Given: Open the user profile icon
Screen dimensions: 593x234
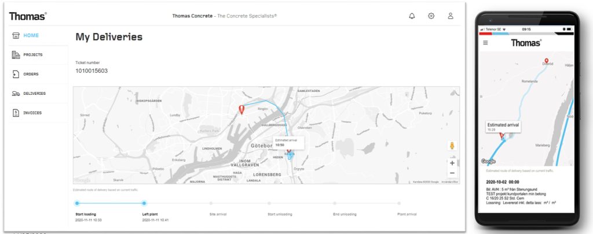Looking at the screenshot, I should (451, 16).
